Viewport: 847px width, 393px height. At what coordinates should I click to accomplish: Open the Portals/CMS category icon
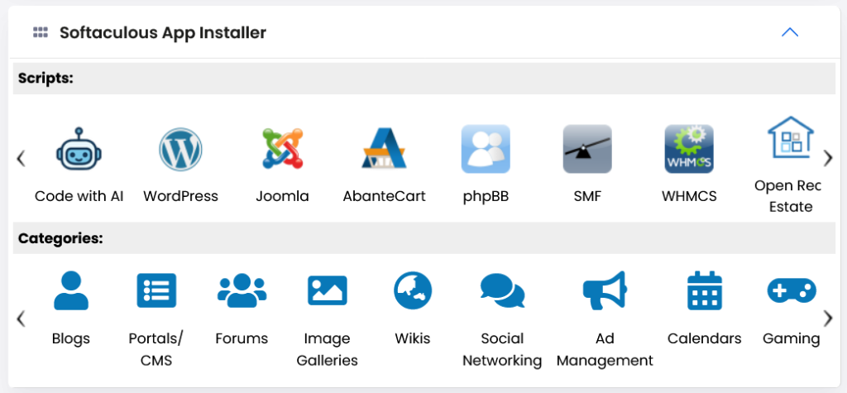click(x=156, y=291)
